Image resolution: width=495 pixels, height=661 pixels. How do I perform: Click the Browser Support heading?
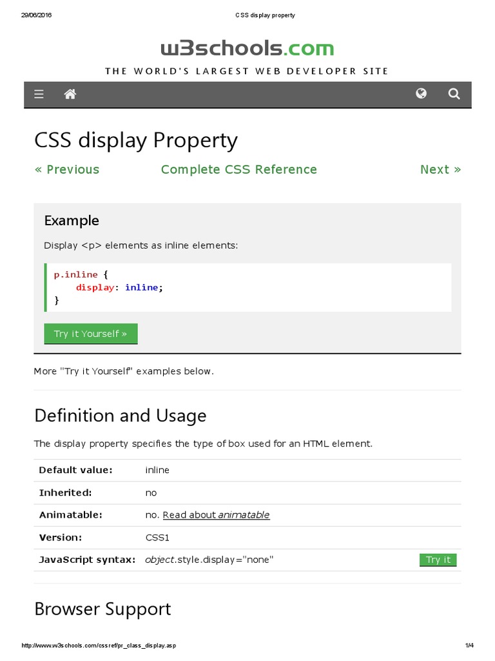point(102,609)
